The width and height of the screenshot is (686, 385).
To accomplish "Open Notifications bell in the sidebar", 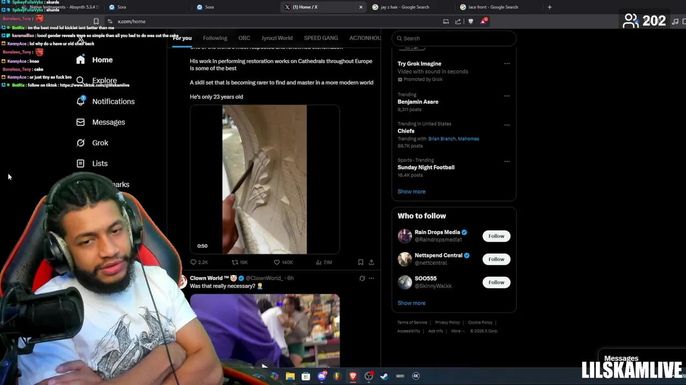I will point(80,101).
